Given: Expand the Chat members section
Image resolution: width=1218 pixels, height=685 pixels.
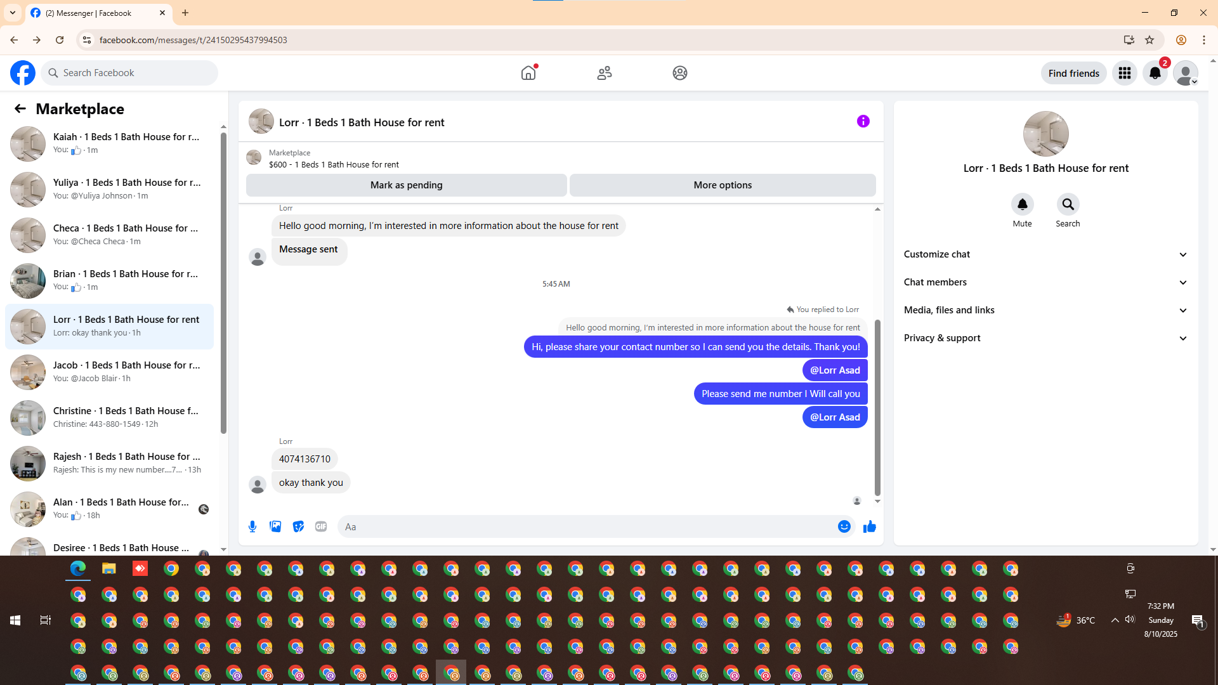Looking at the screenshot, I should click(x=1045, y=282).
